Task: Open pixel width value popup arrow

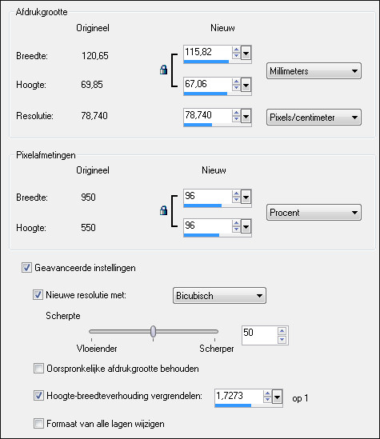Action: (246, 197)
